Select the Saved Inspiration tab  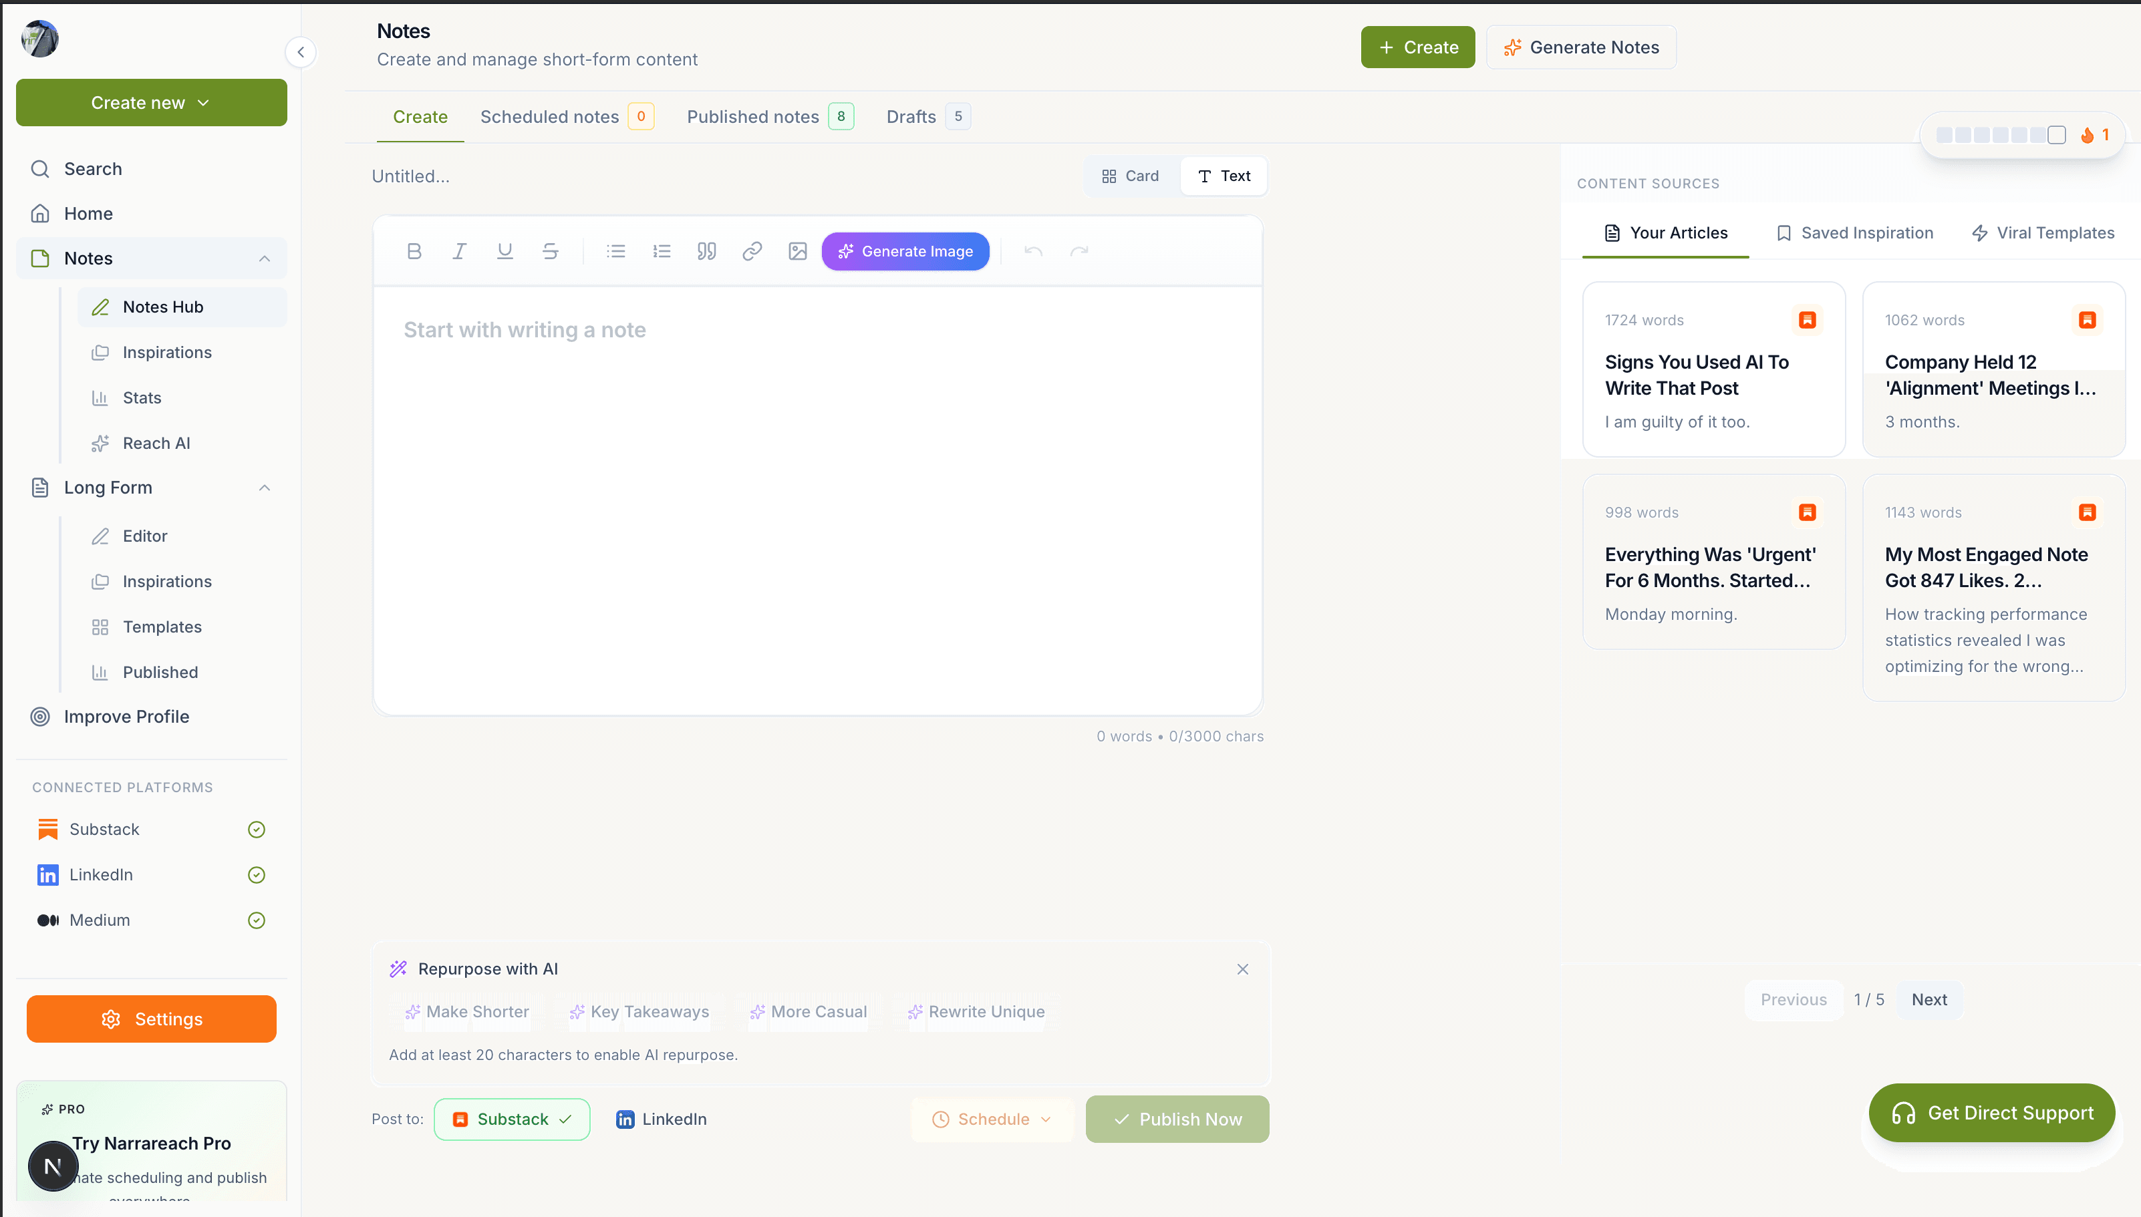(x=1854, y=233)
